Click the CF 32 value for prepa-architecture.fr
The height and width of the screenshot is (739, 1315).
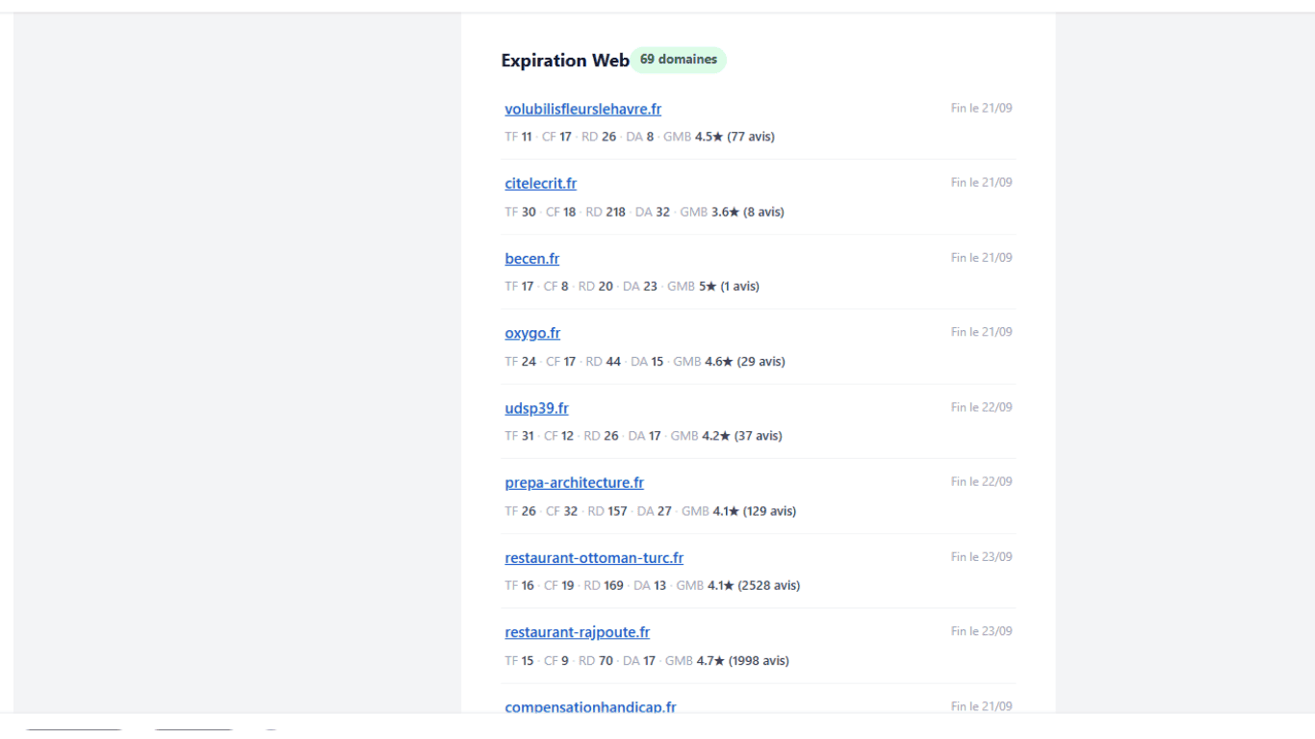pyautogui.click(x=562, y=511)
